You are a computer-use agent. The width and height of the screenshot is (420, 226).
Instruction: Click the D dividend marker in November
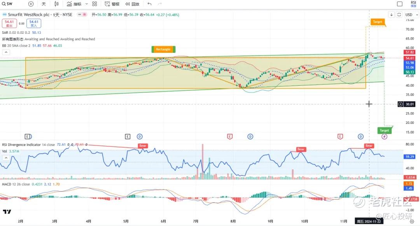[x=360, y=137]
